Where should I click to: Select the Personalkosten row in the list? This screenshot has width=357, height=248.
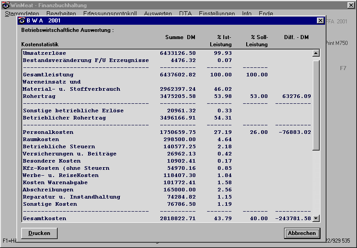[x=48, y=132]
